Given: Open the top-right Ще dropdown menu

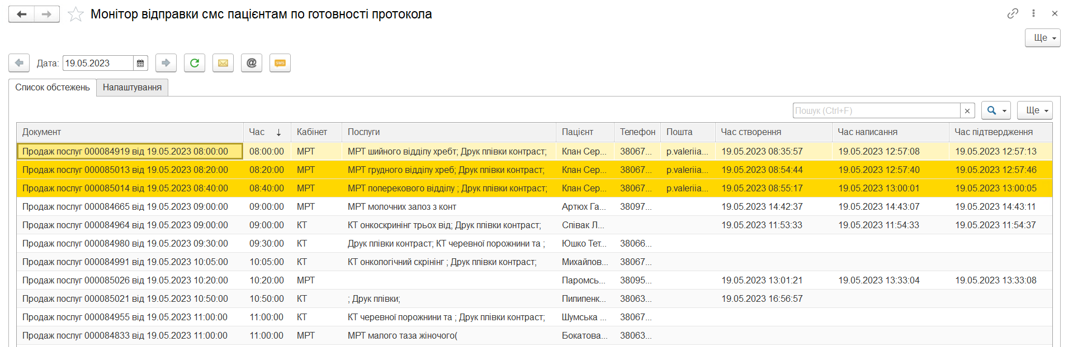Looking at the screenshot, I should coord(1042,38).
